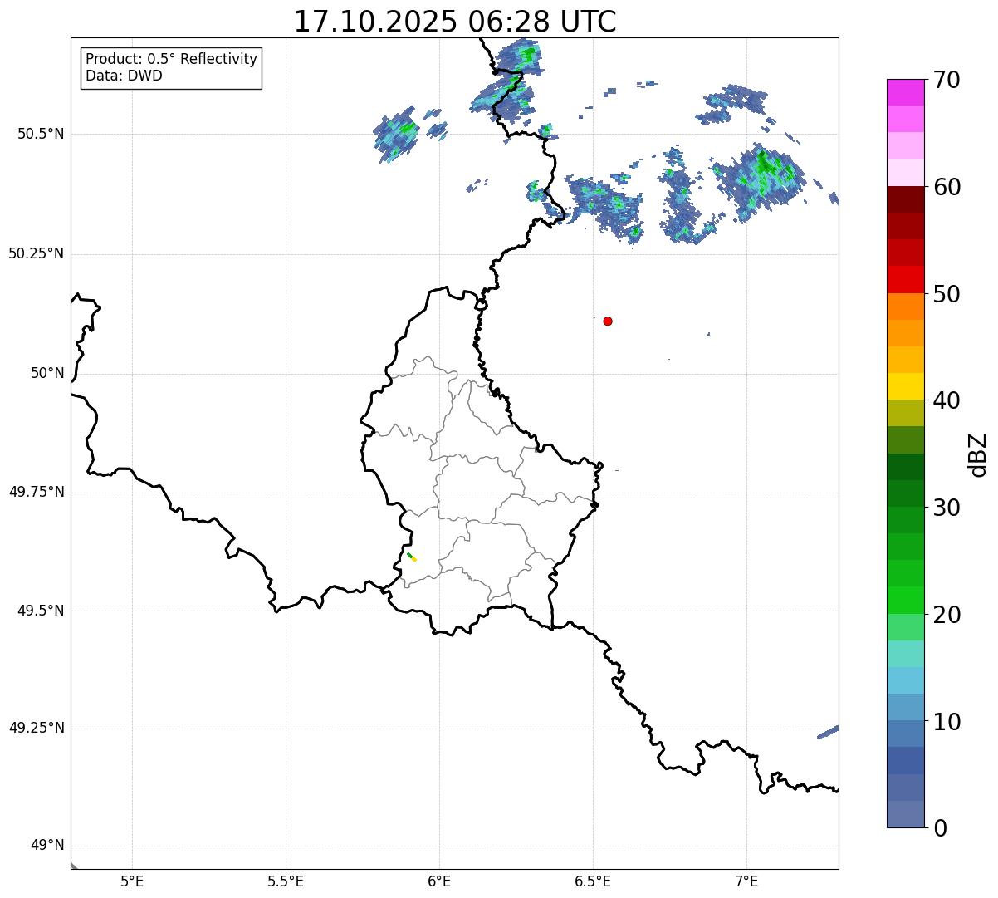Click the isolated radar echo west of the border near 50.5°N

(x=397, y=134)
